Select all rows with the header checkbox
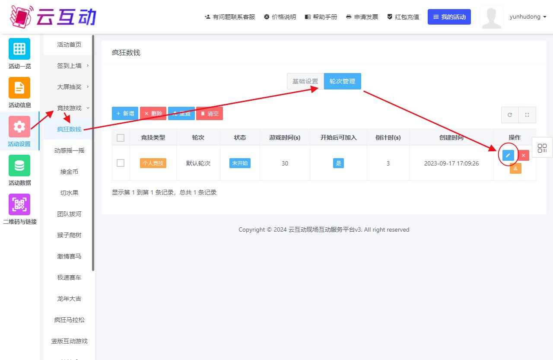 coord(121,138)
